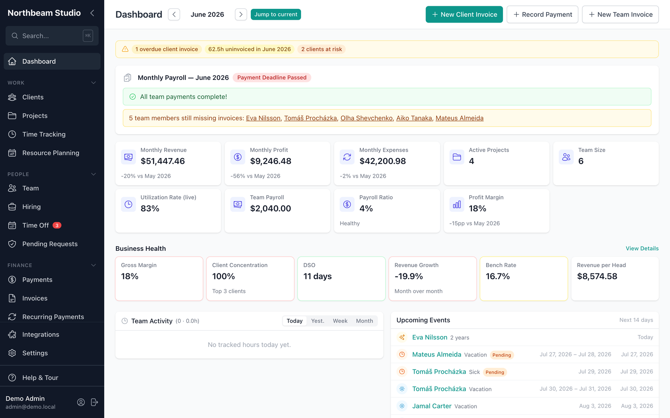Viewport: 670px width, 418px height.
Task: Go to previous month arrow
Action: point(174,14)
